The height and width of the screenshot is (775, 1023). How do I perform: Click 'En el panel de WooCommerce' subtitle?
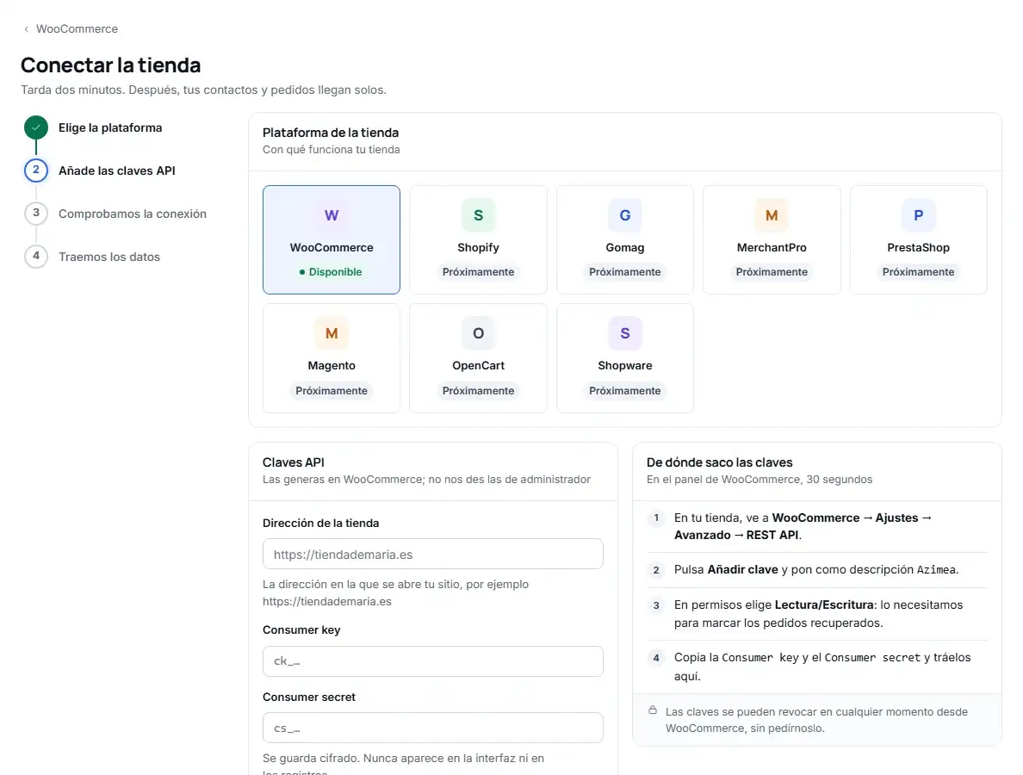click(759, 480)
